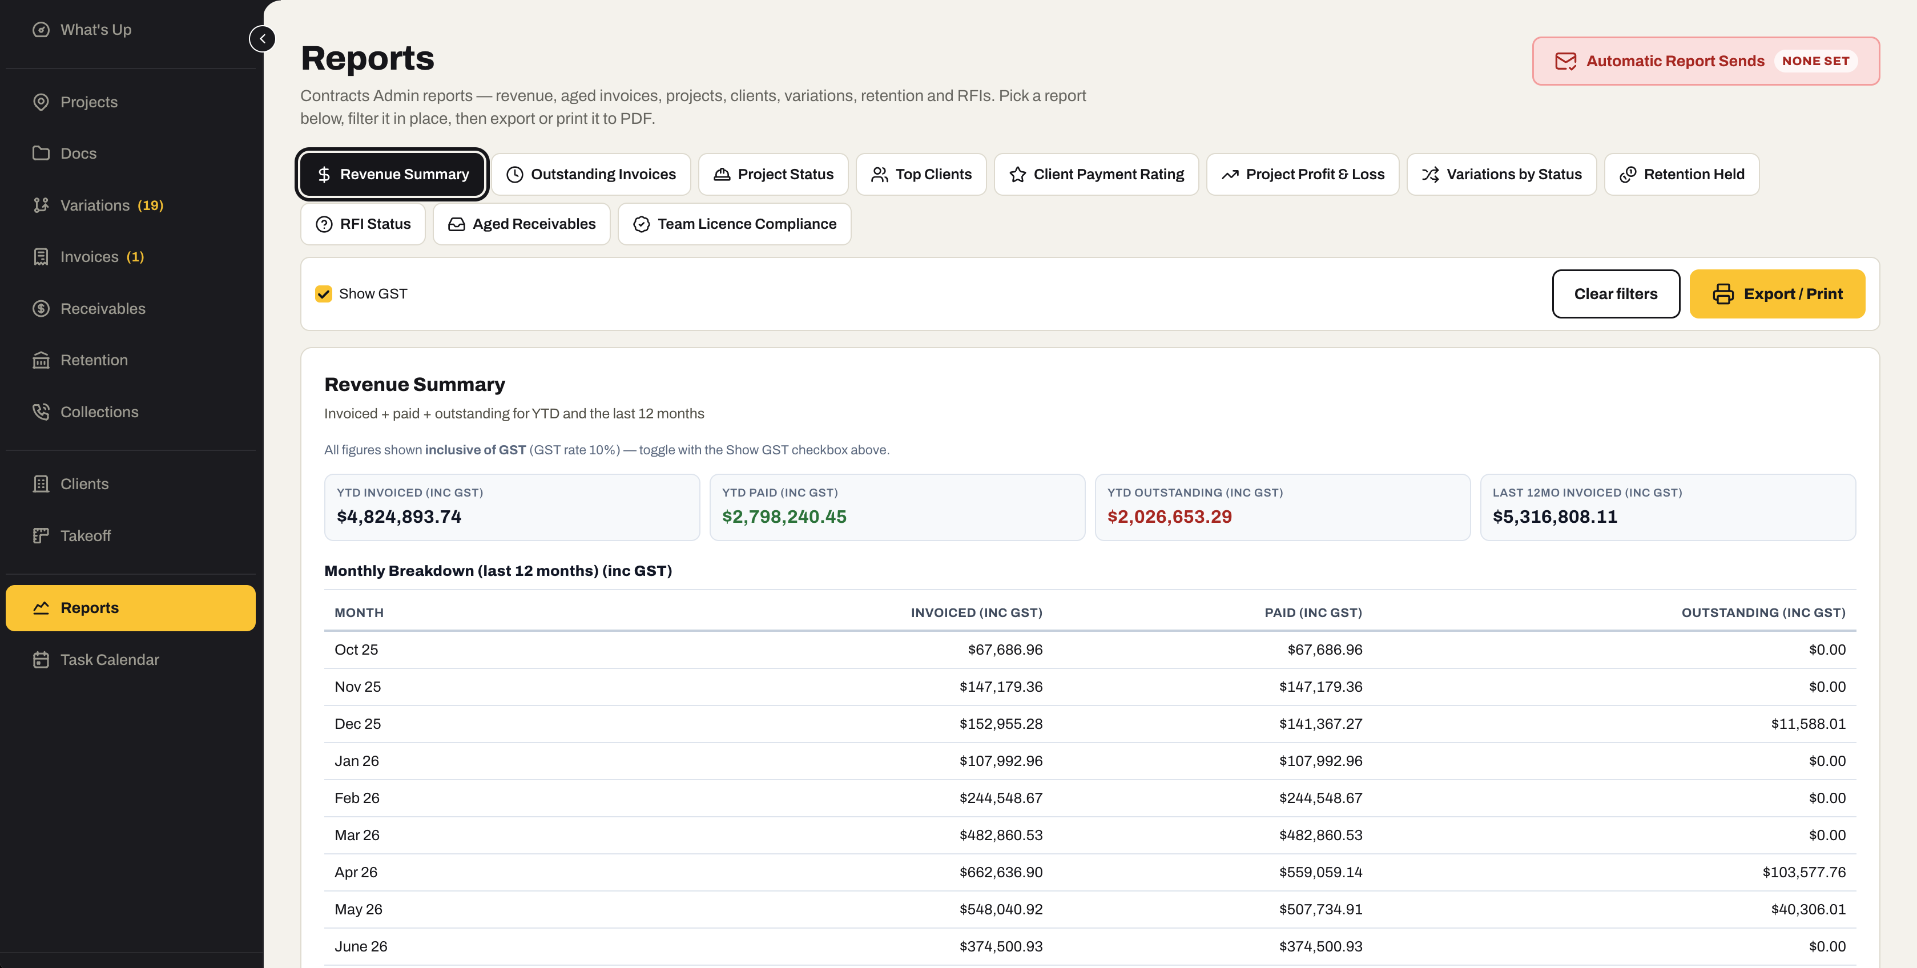Click the What's Up compass icon
The image size is (1917, 968).
(41, 30)
